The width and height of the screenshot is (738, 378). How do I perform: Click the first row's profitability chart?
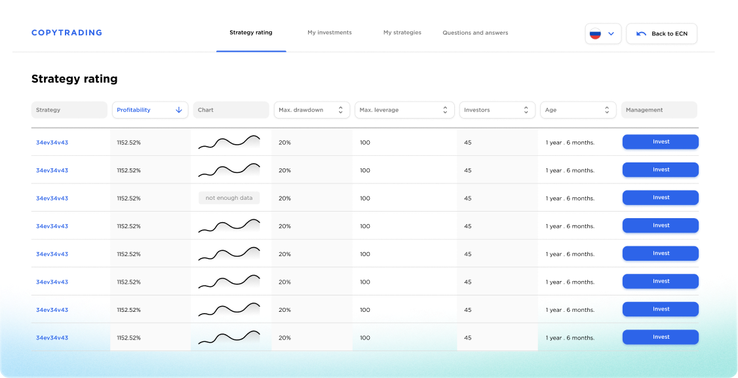(x=229, y=142)
